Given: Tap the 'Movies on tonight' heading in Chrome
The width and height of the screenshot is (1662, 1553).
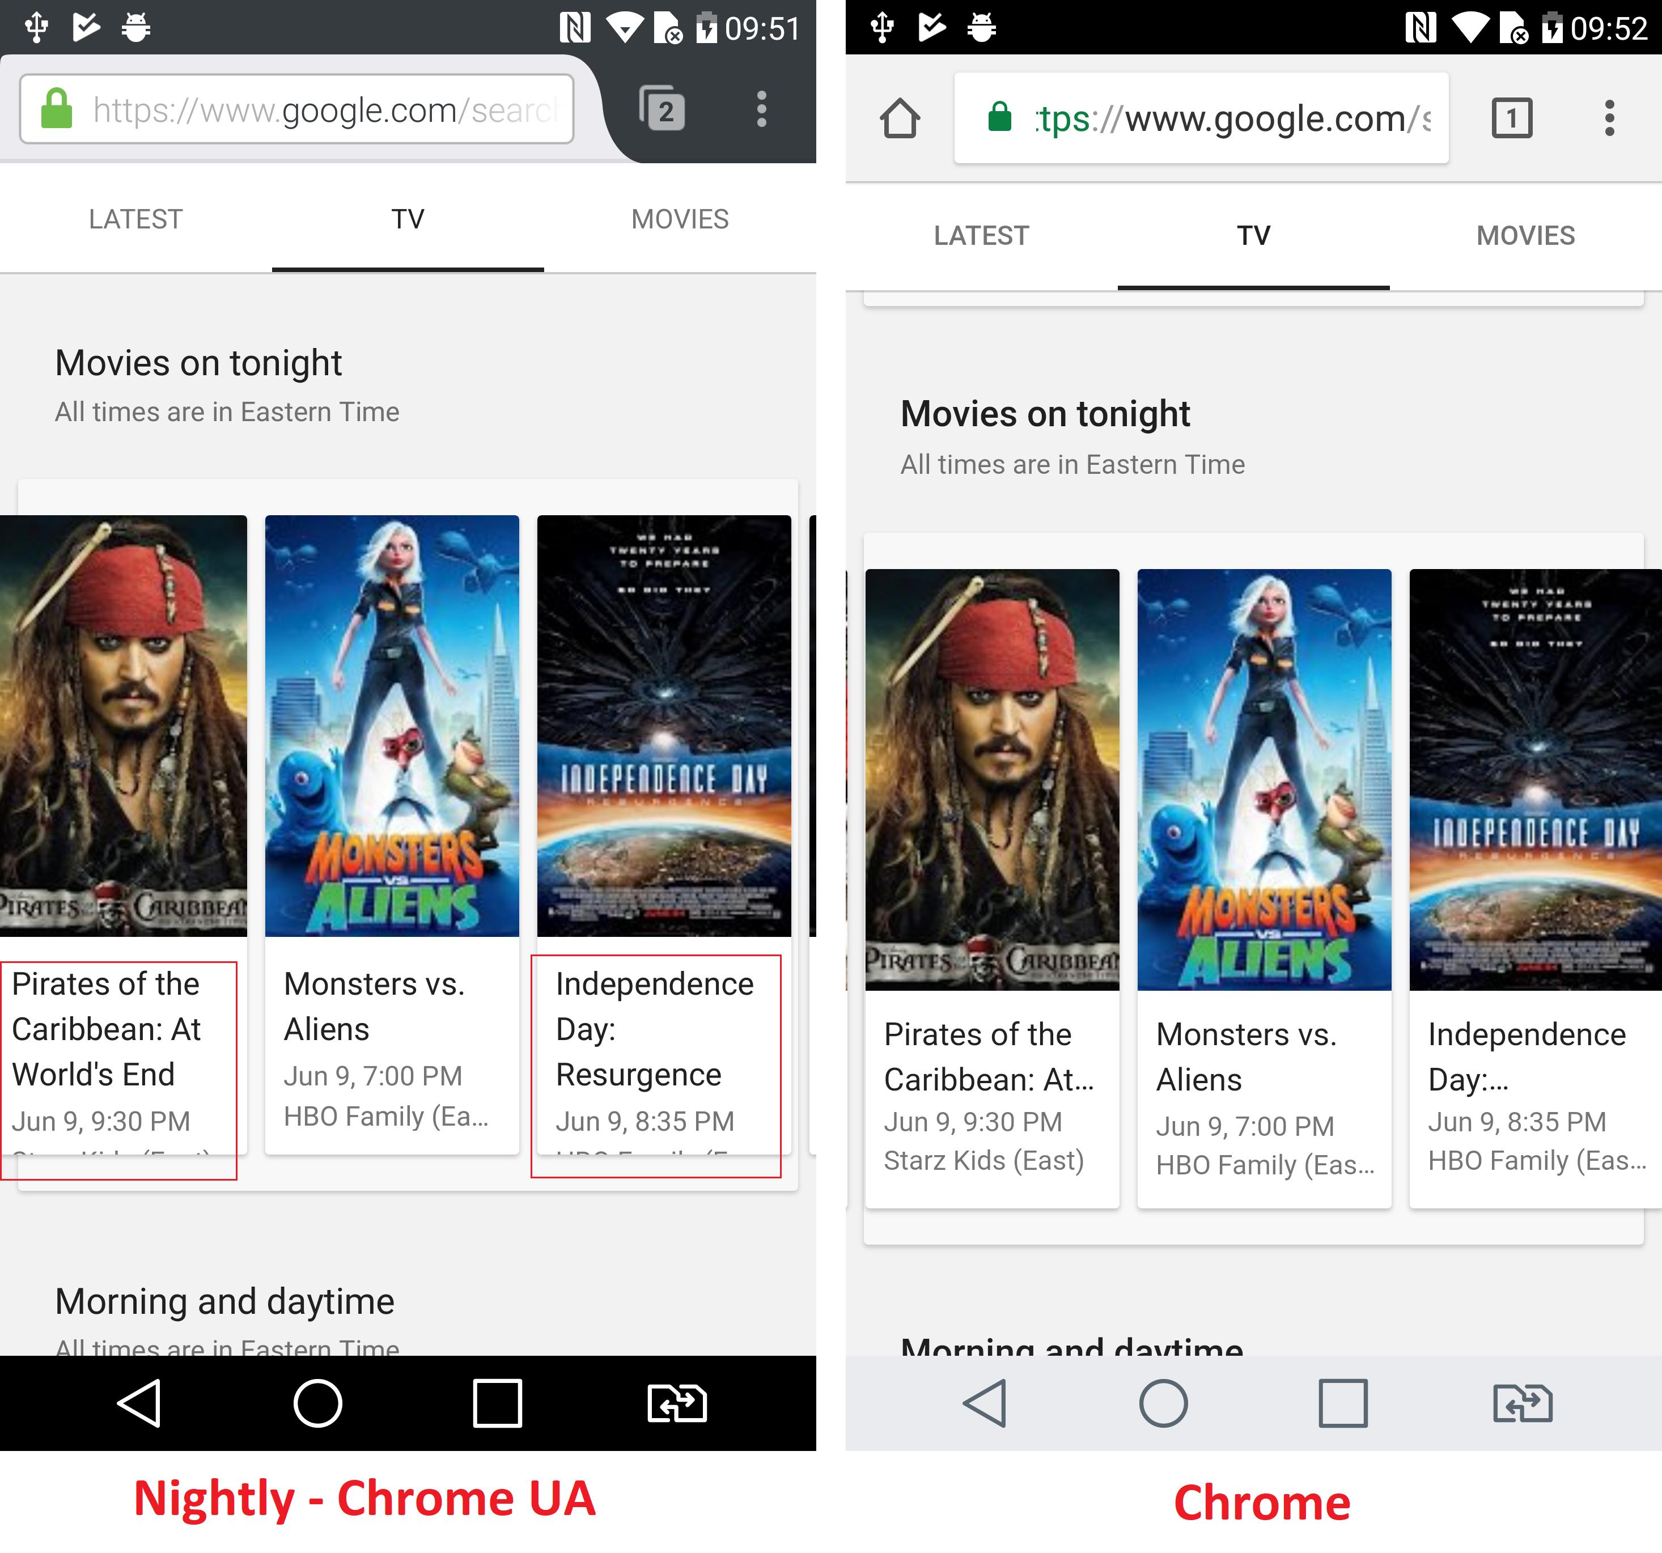Looking at the screenshot, I should (x=1045, y=414).
